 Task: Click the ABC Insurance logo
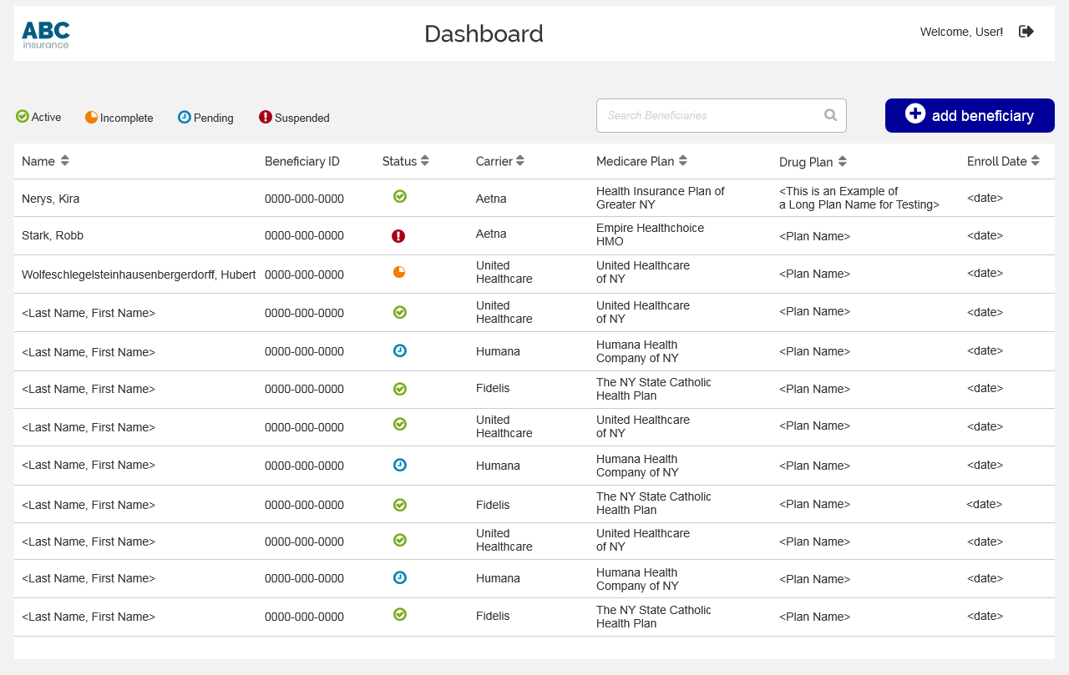tap(46, 34)
